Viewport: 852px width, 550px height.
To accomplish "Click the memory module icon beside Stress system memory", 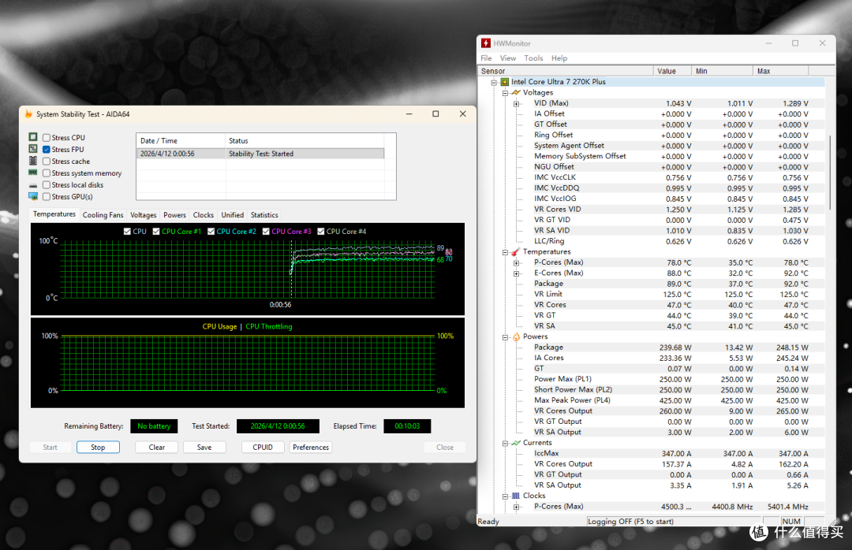I will (x=33, y=173).
